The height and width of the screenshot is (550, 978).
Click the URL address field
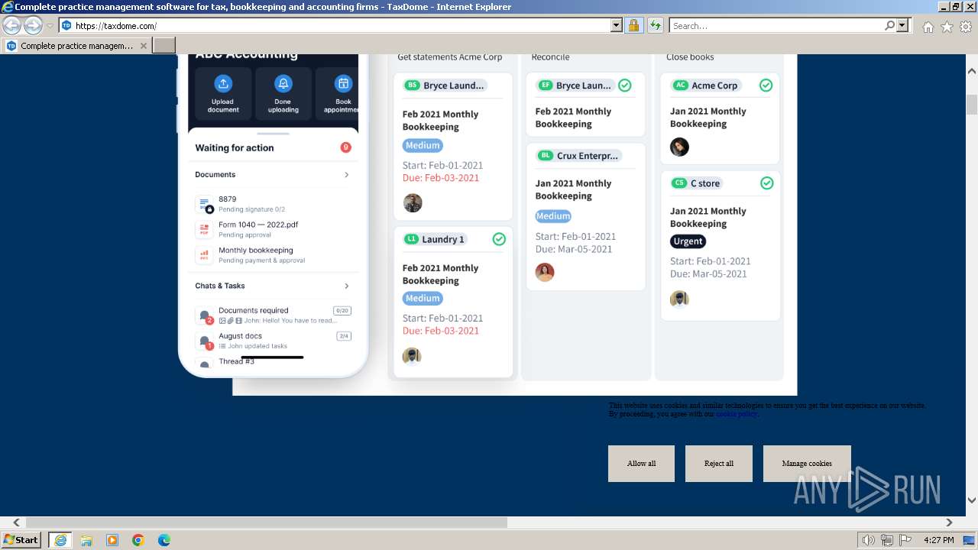[342, 25]
